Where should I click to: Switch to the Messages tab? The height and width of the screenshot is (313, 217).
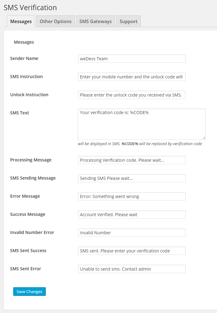tap(21, 21)
